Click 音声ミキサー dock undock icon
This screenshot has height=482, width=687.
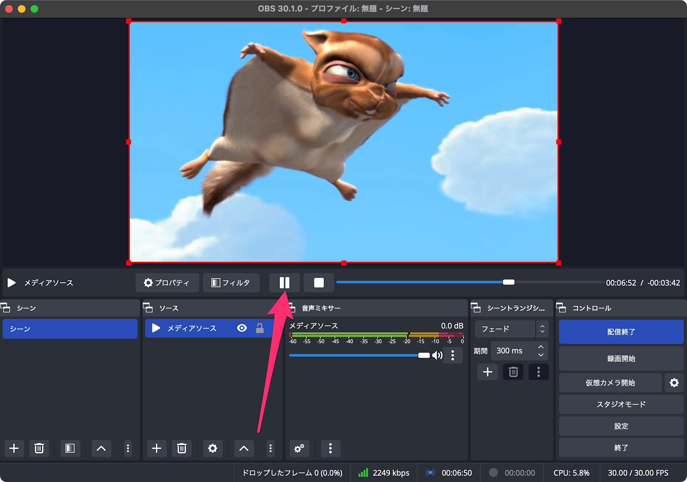[x=291, y=308]
